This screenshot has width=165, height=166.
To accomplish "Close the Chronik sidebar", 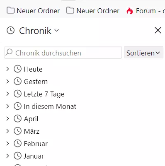I will 158,30.
